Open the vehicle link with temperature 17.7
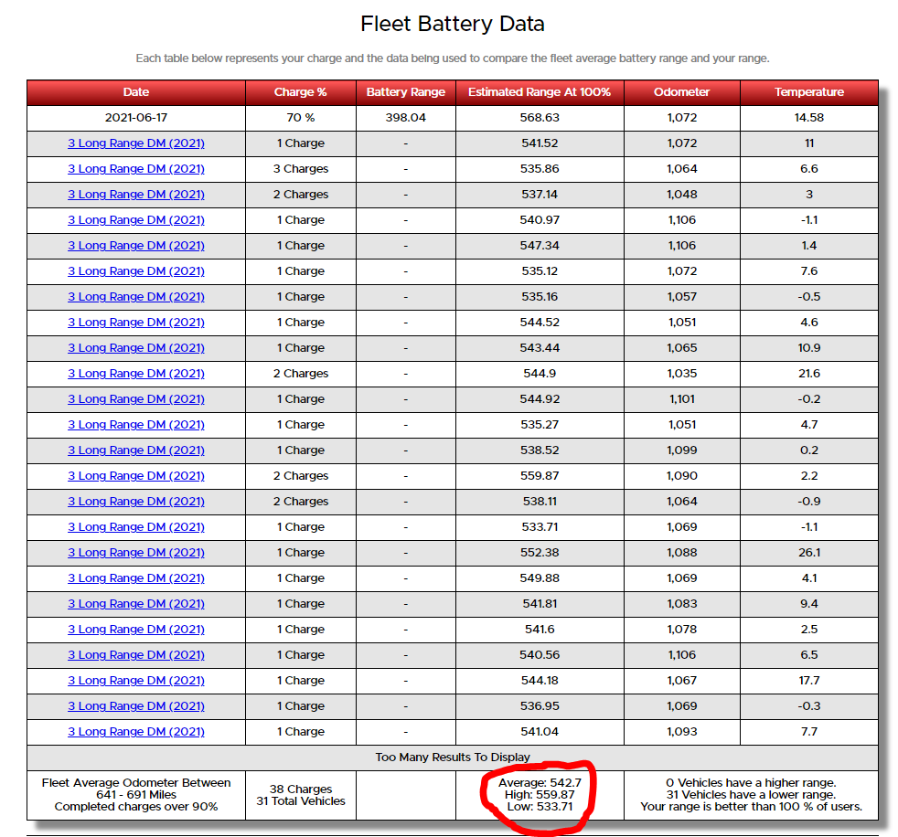 [136, 681]
